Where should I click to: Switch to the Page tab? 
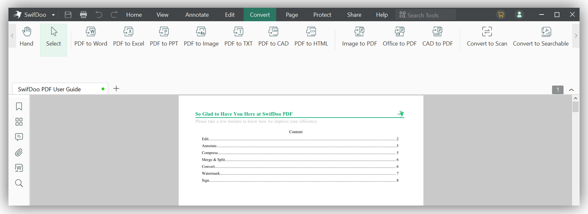[292, 15]
